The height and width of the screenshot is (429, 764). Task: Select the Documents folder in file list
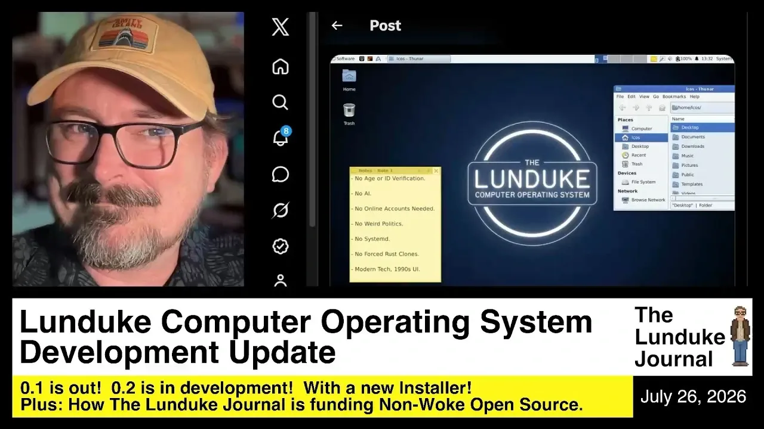tap(702, 137)
